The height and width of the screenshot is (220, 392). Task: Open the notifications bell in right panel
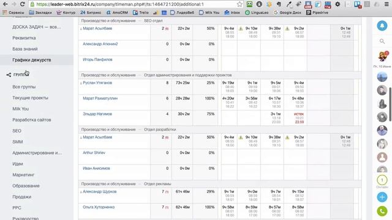382,26
